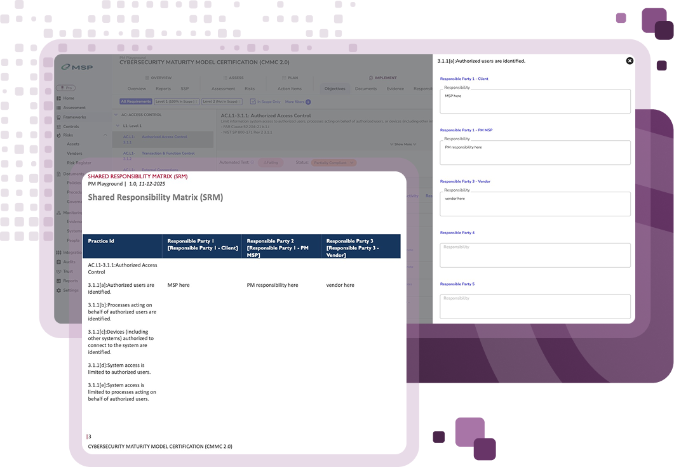
Task: Collapse the AC: Access Control group
Action: pyautogui.click(x=116, y=115)
